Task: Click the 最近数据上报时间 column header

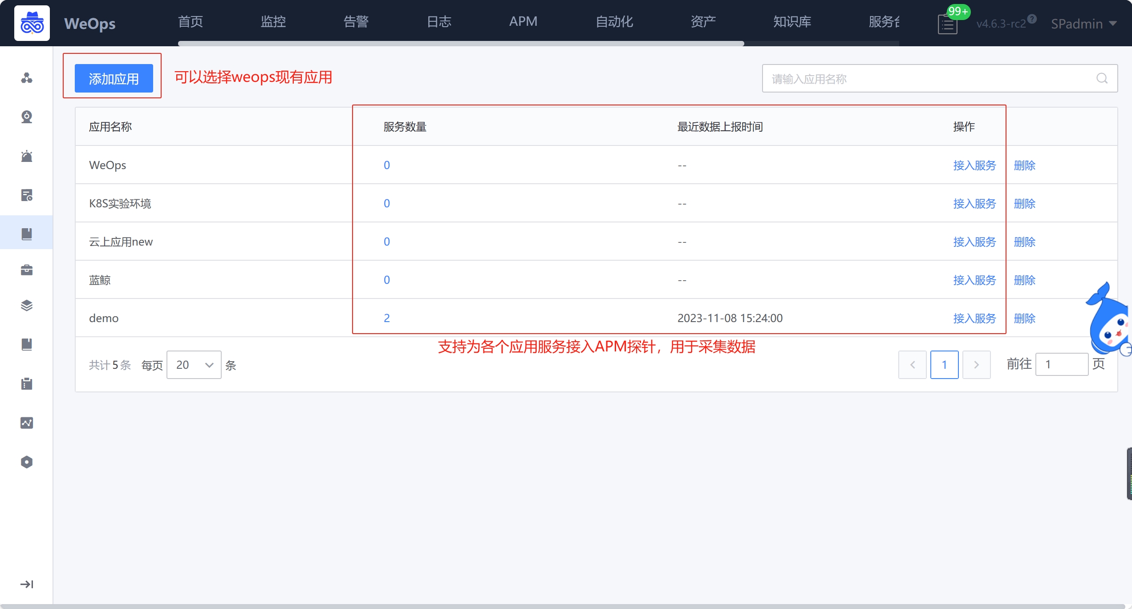Action: tap(720, 127)
